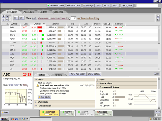This screenshot has width=162, height=121.
Task: Go back with the left arrow button
Action: (x=15, y=18)
